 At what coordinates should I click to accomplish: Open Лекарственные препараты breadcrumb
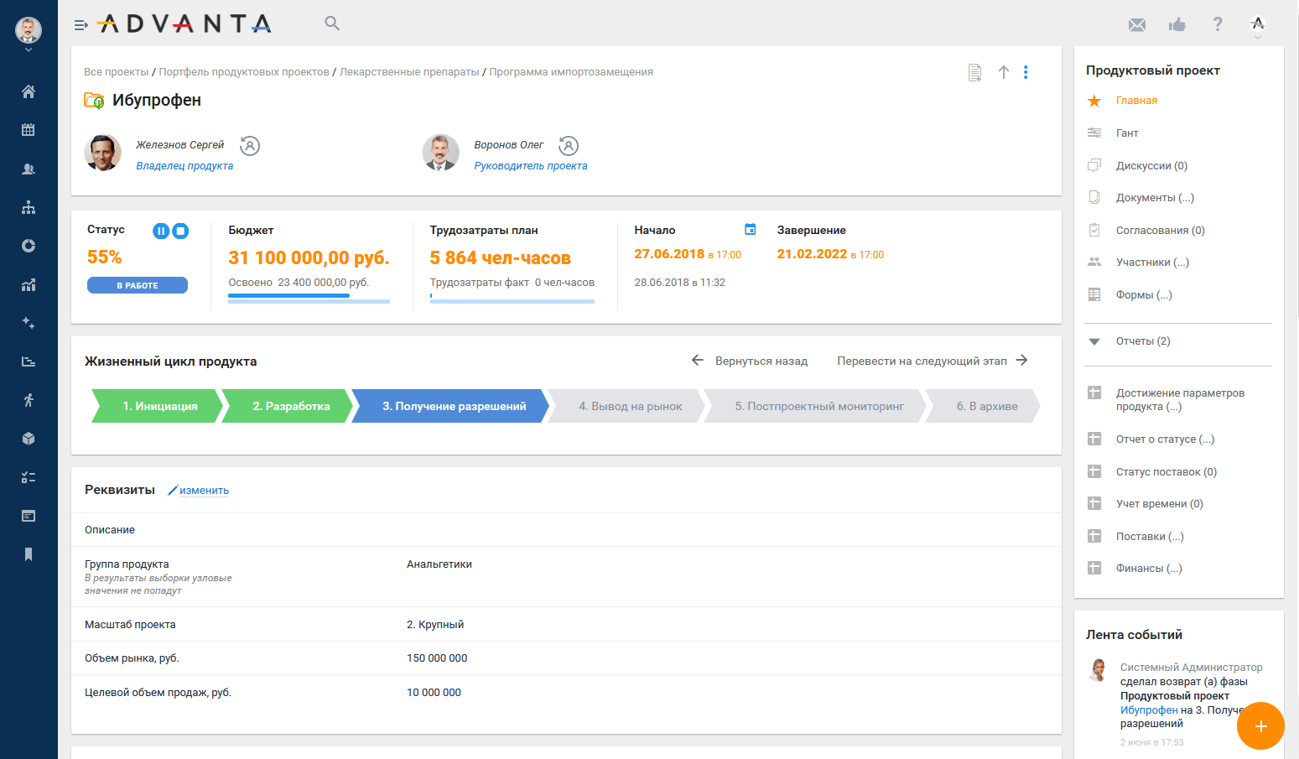click(409, 72)
